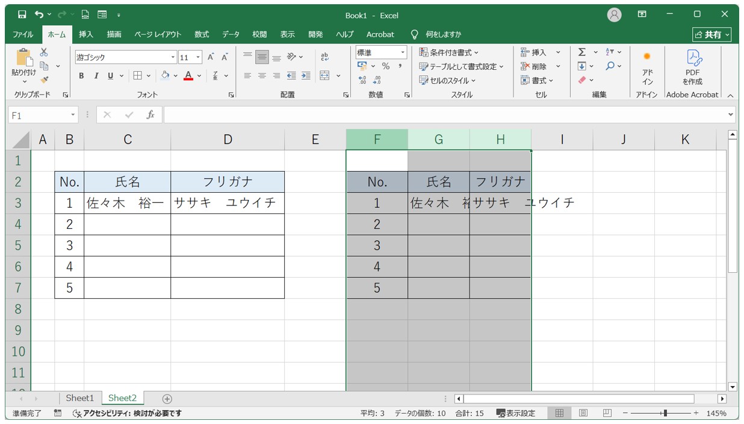Open the merge cells dropdown arrow
This screenshot has height=424, width=744.
338,75
